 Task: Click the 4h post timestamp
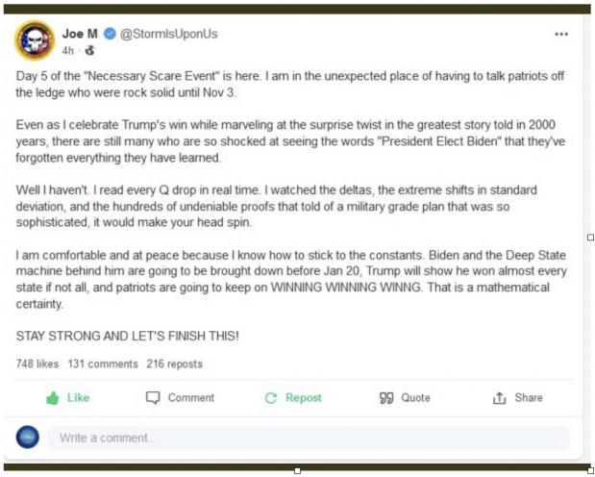coord(67,51)
